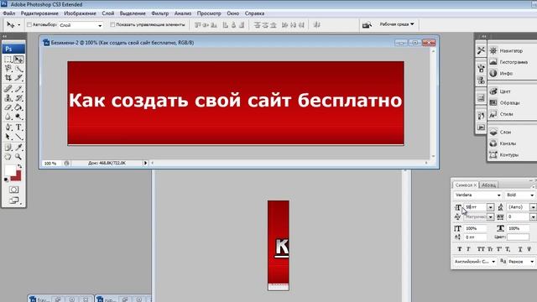The height and width of the screenshot is (302, 537).
Task: Open the font size dropdown arrow
Action: tap(490, 207)
